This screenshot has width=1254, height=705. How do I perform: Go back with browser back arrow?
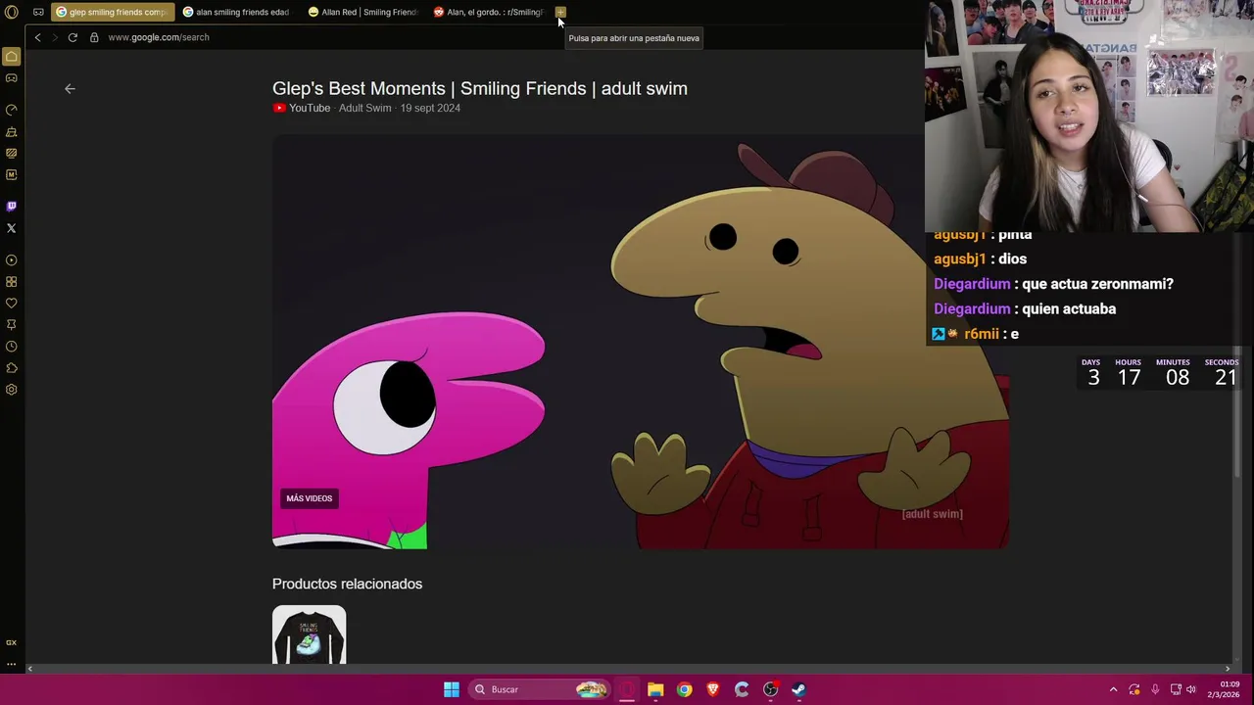(37, 37)
